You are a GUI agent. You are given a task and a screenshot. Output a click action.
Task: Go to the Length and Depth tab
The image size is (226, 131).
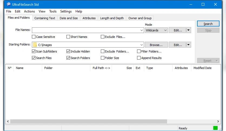pyautogui.click(x=112, y=18)
